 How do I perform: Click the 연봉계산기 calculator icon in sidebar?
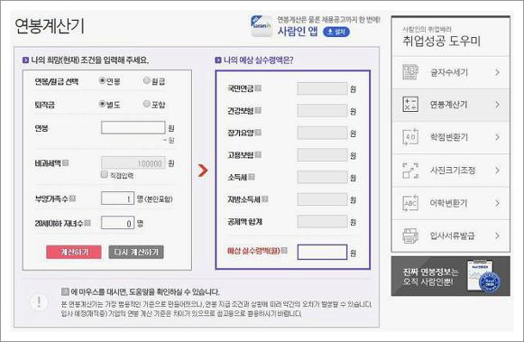tap(410, 105)
